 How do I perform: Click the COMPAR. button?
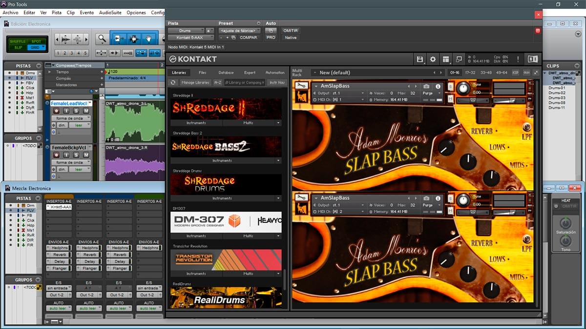[x=248, y=37]
